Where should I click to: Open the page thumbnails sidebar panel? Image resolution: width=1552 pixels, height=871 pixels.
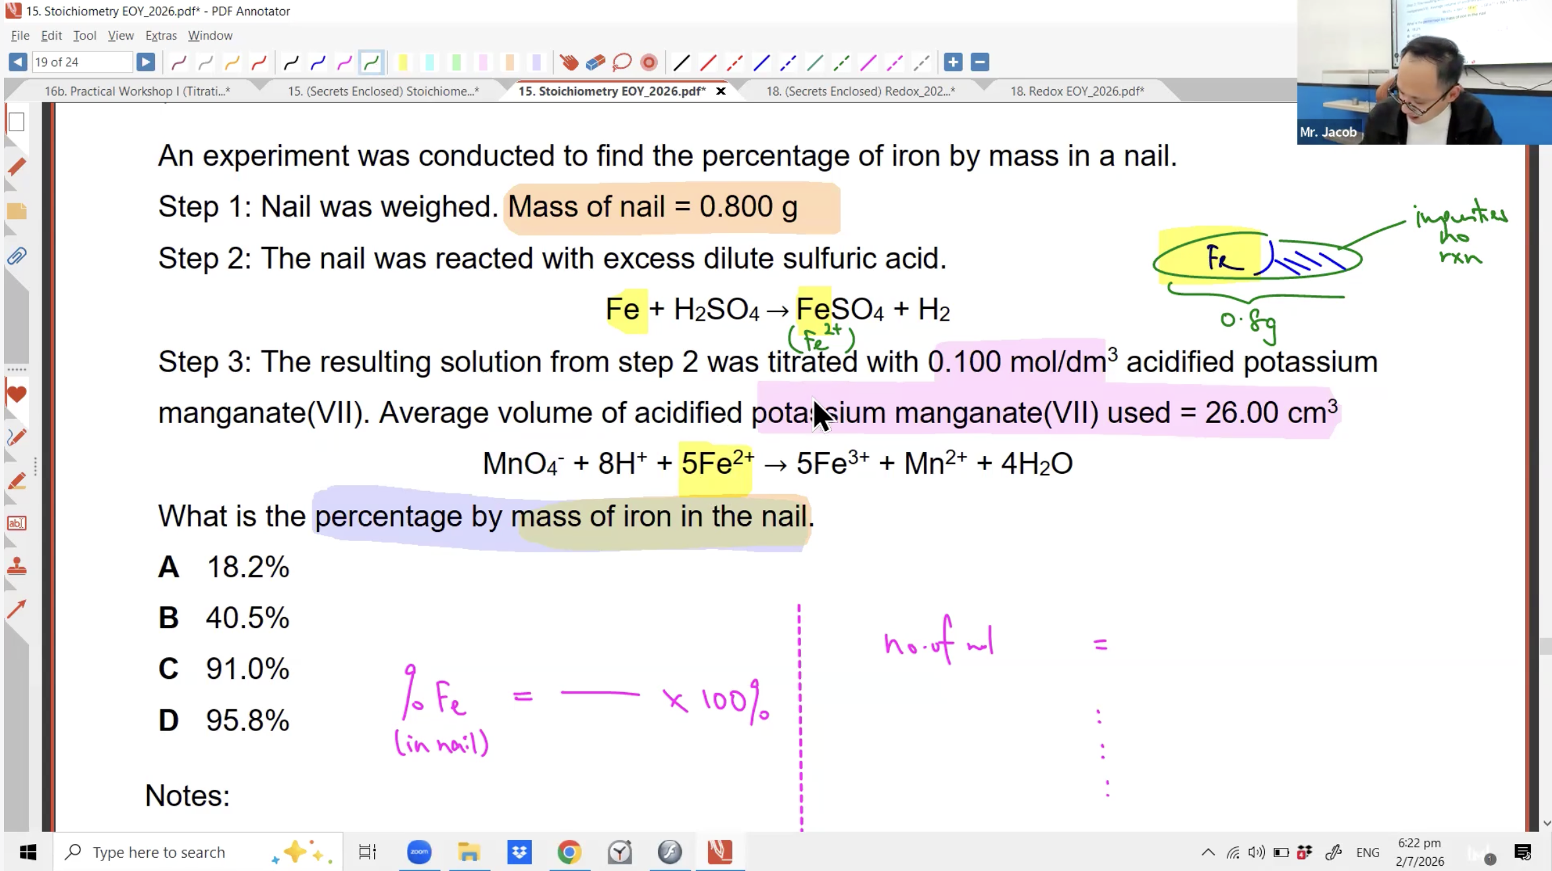16,122
